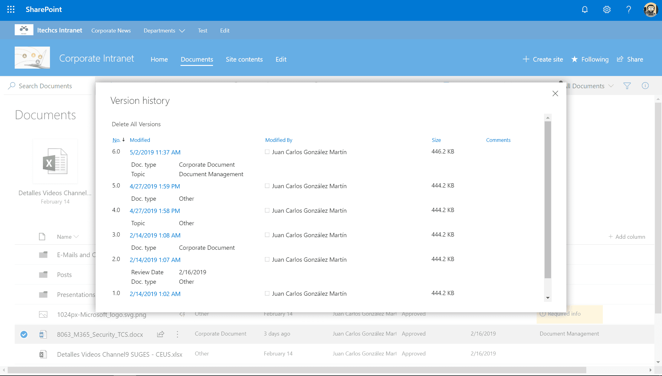Click the E-Mails folder icon

pos(43,255)
